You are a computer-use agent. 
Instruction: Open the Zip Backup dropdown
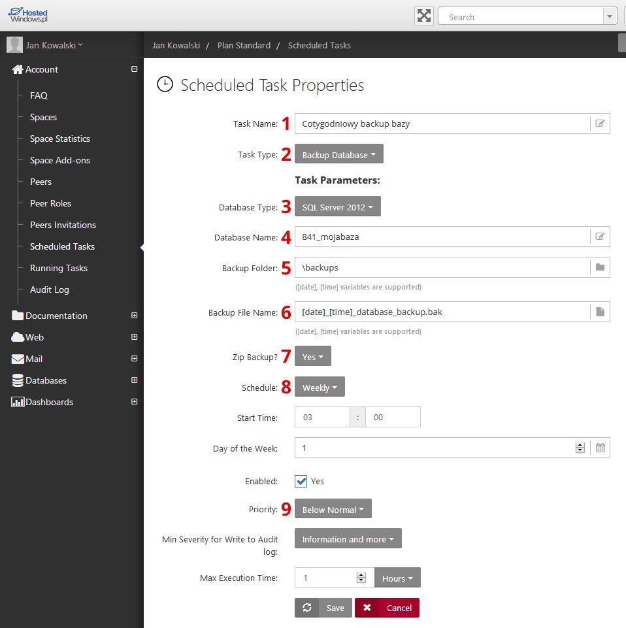click(x=313, y=356)
